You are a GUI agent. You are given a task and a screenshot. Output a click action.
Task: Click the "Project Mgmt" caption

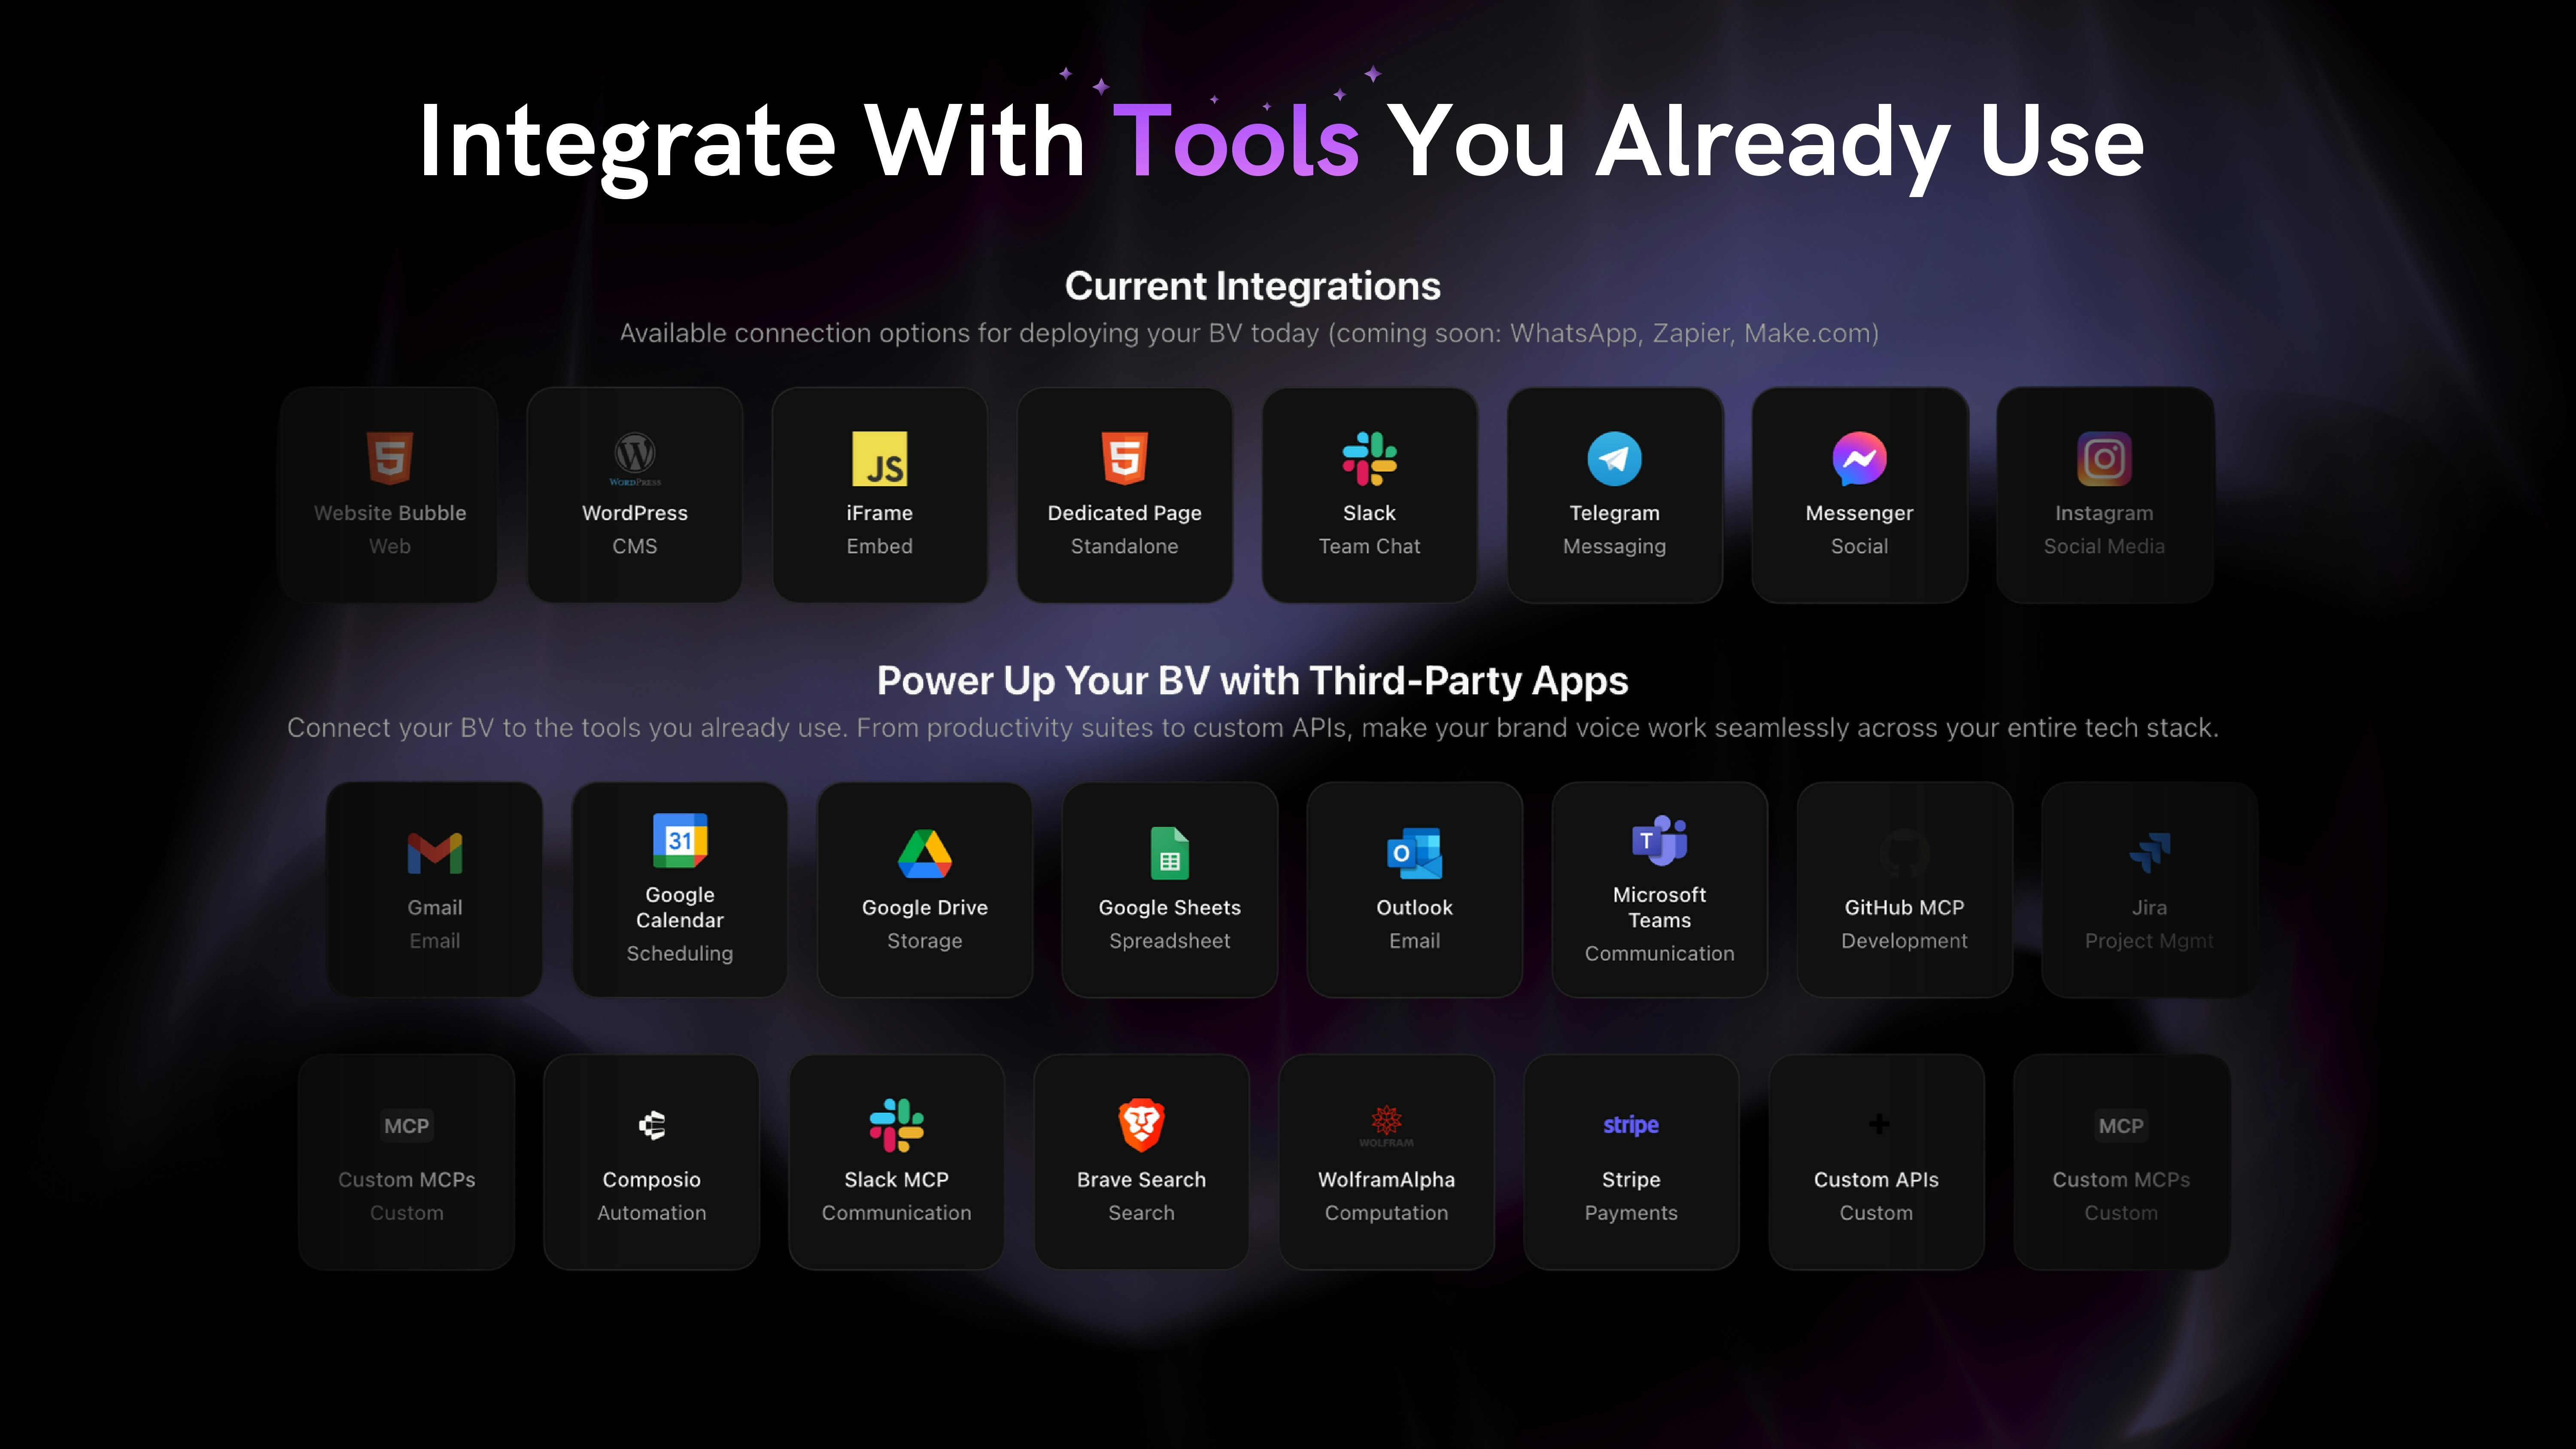(2150, 941)
